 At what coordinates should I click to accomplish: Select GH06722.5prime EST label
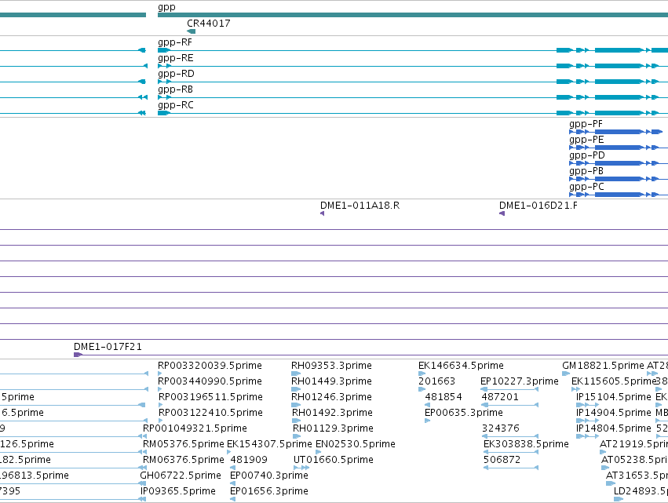pos(181,476)
